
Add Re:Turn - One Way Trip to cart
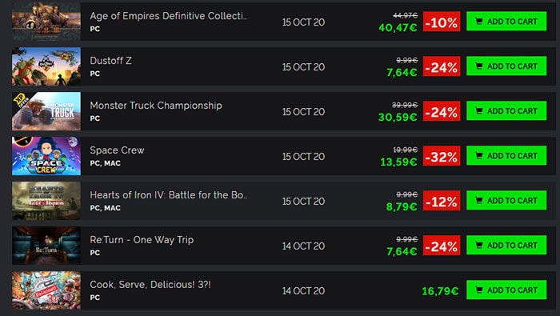click(x=506, y=246)
